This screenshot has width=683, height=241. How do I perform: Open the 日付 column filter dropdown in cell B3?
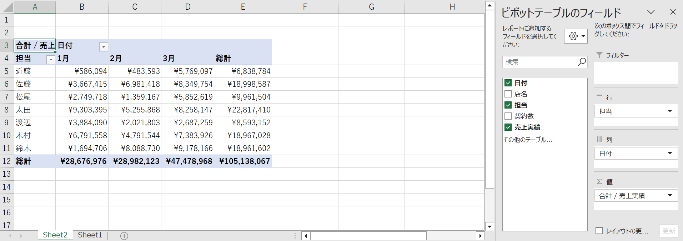tap(104, 47)
